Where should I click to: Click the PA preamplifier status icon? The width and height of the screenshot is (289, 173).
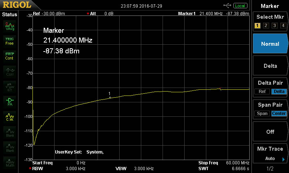10,101
